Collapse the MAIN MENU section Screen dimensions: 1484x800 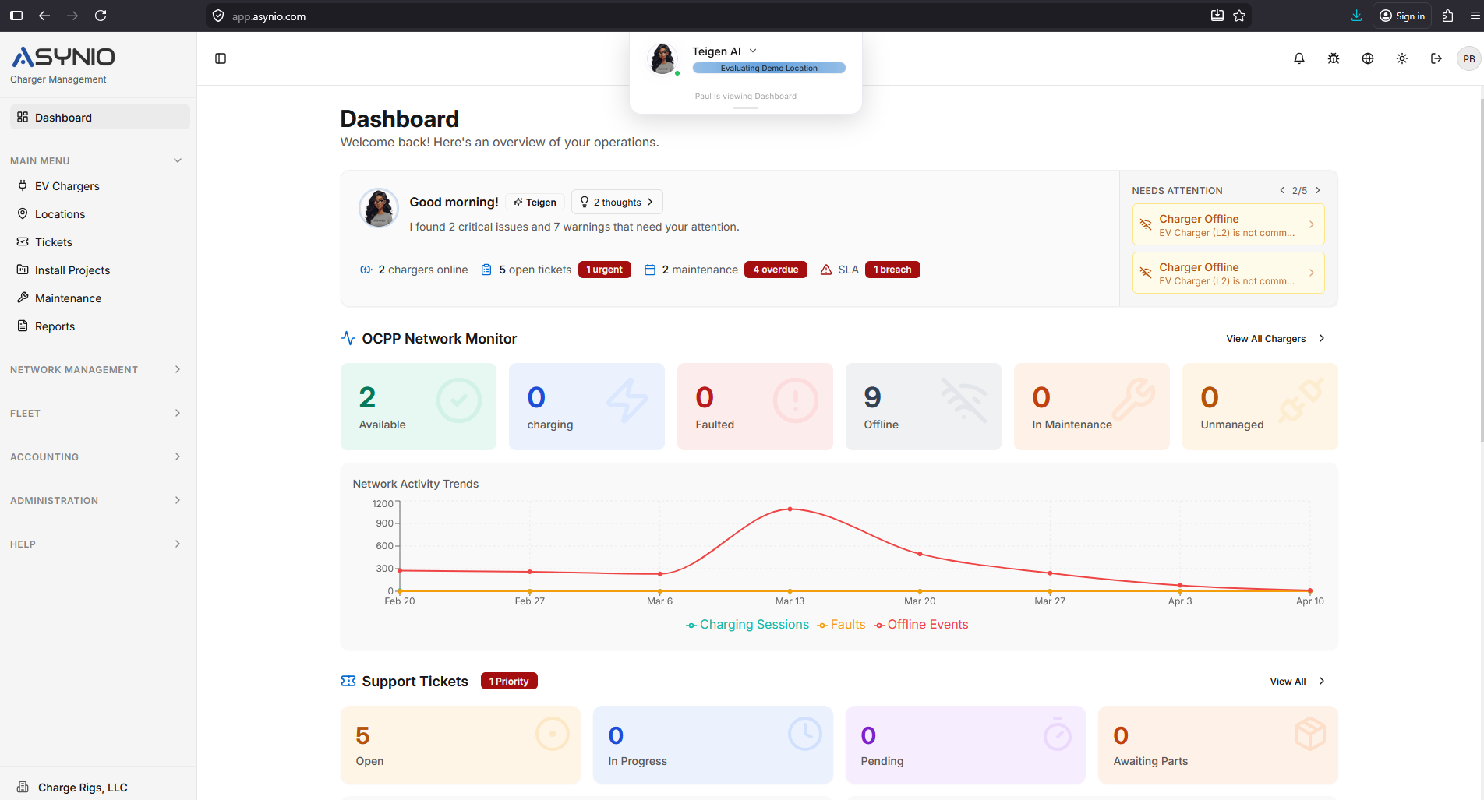click(97, 160)
